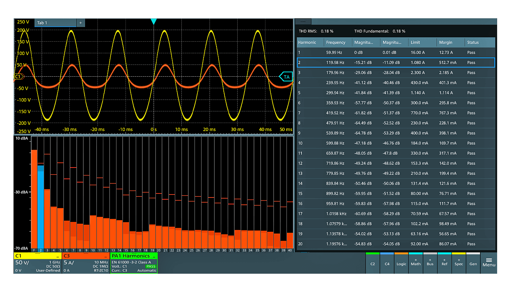Click the 131.4 mA limit cell

point(419,184)
